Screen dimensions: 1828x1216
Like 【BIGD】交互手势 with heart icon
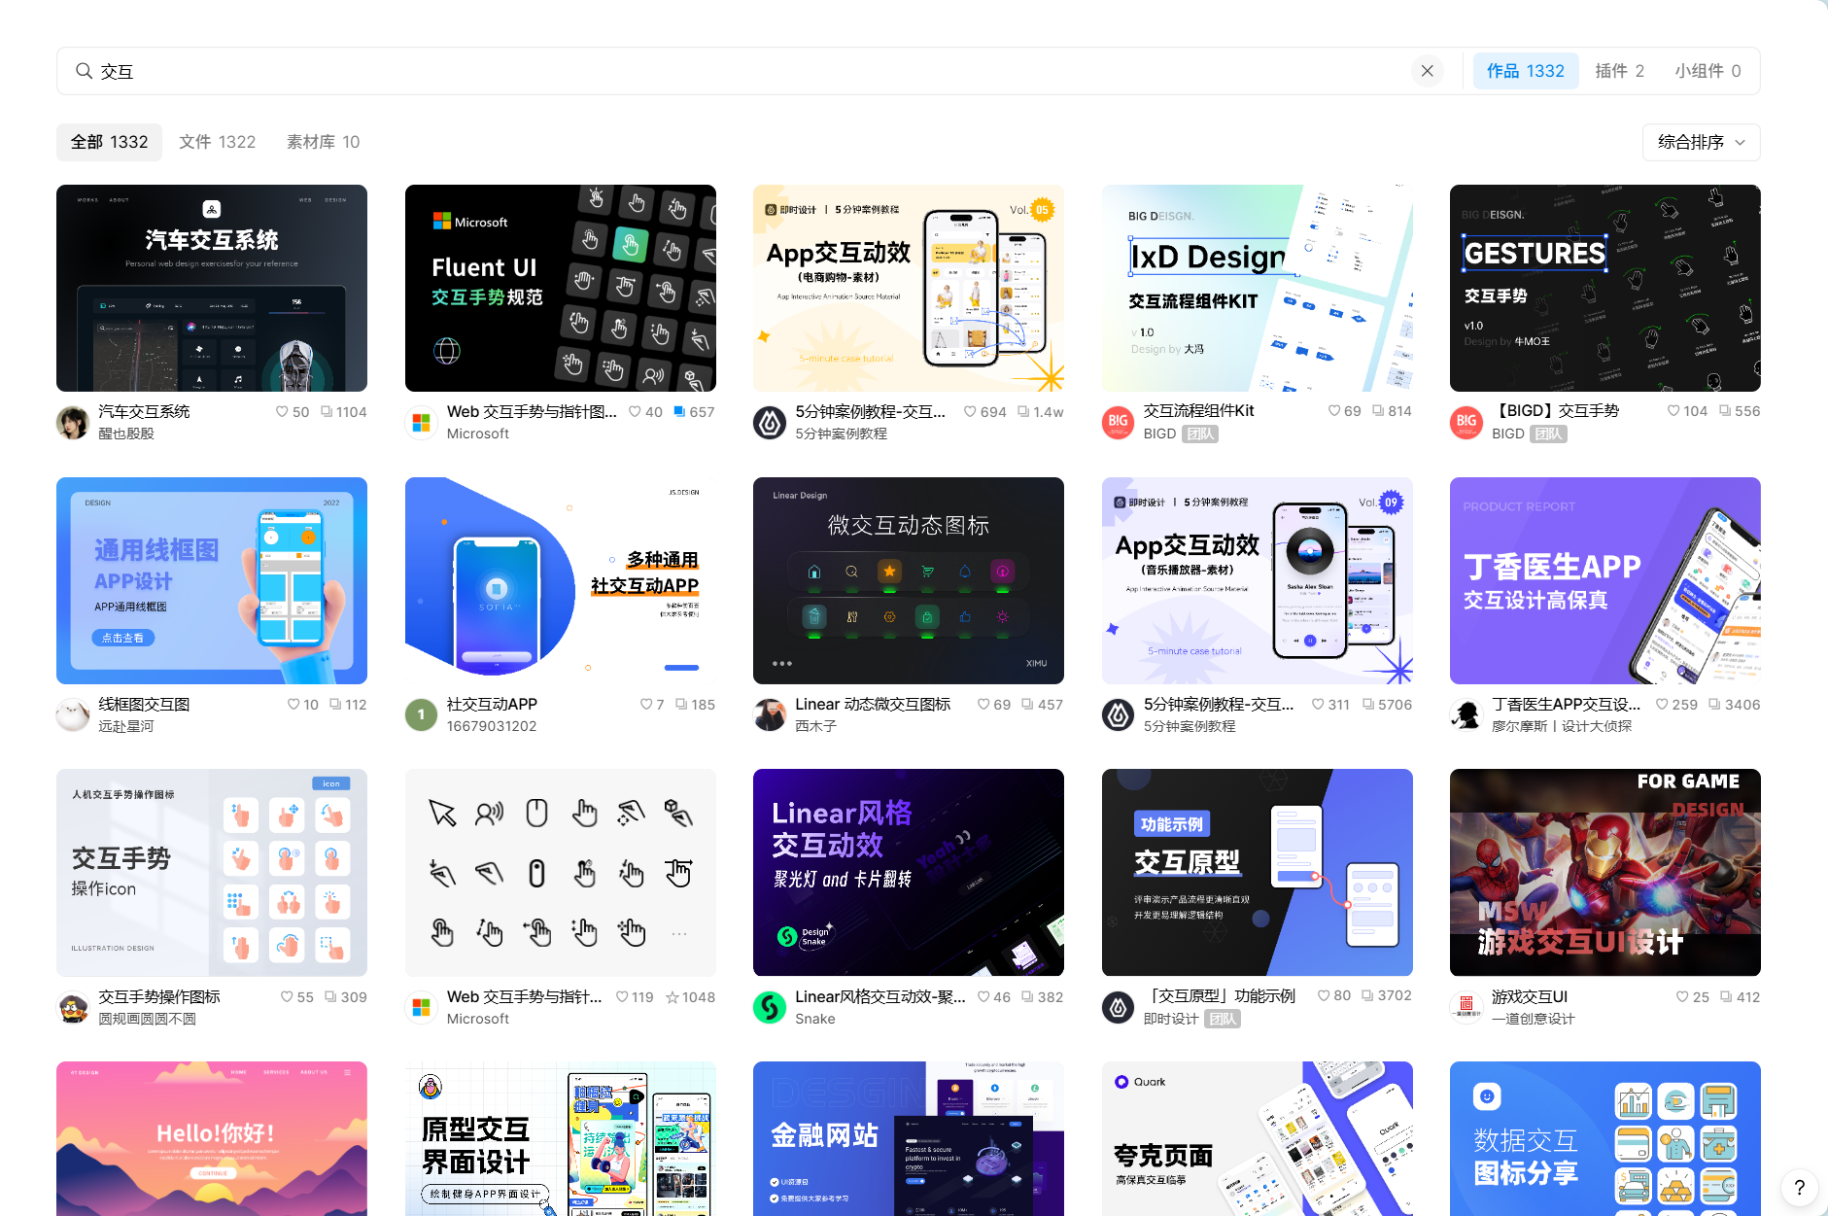click(1673, 411)
